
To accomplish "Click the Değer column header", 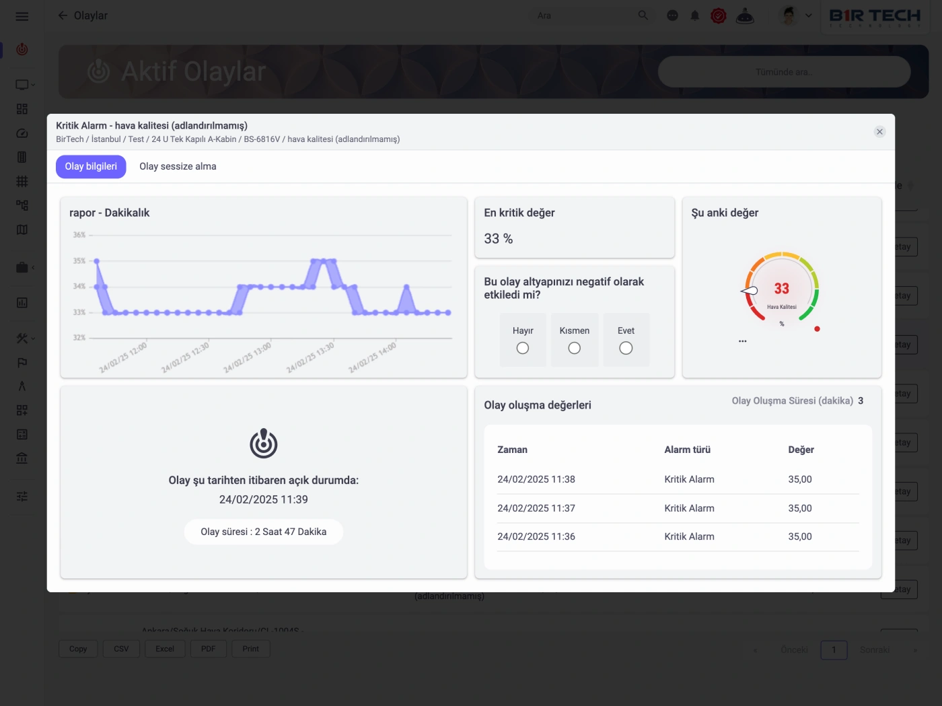I will click(x=801, y=450).
